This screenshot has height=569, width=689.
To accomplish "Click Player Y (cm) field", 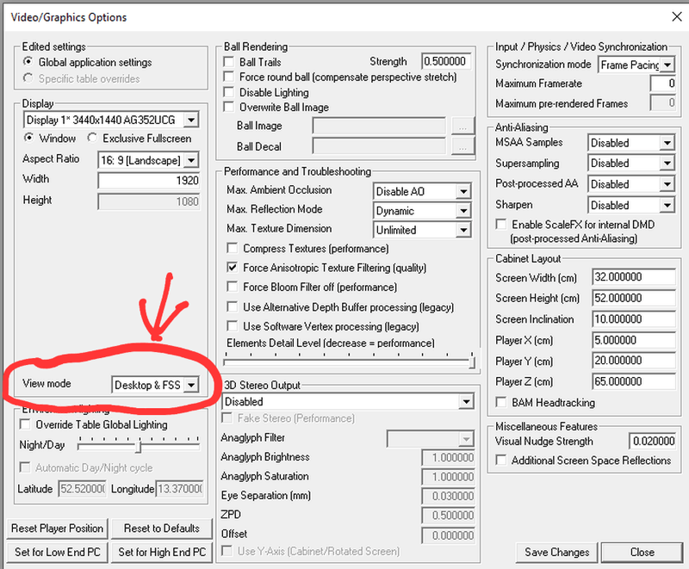I will click(634, 361).
